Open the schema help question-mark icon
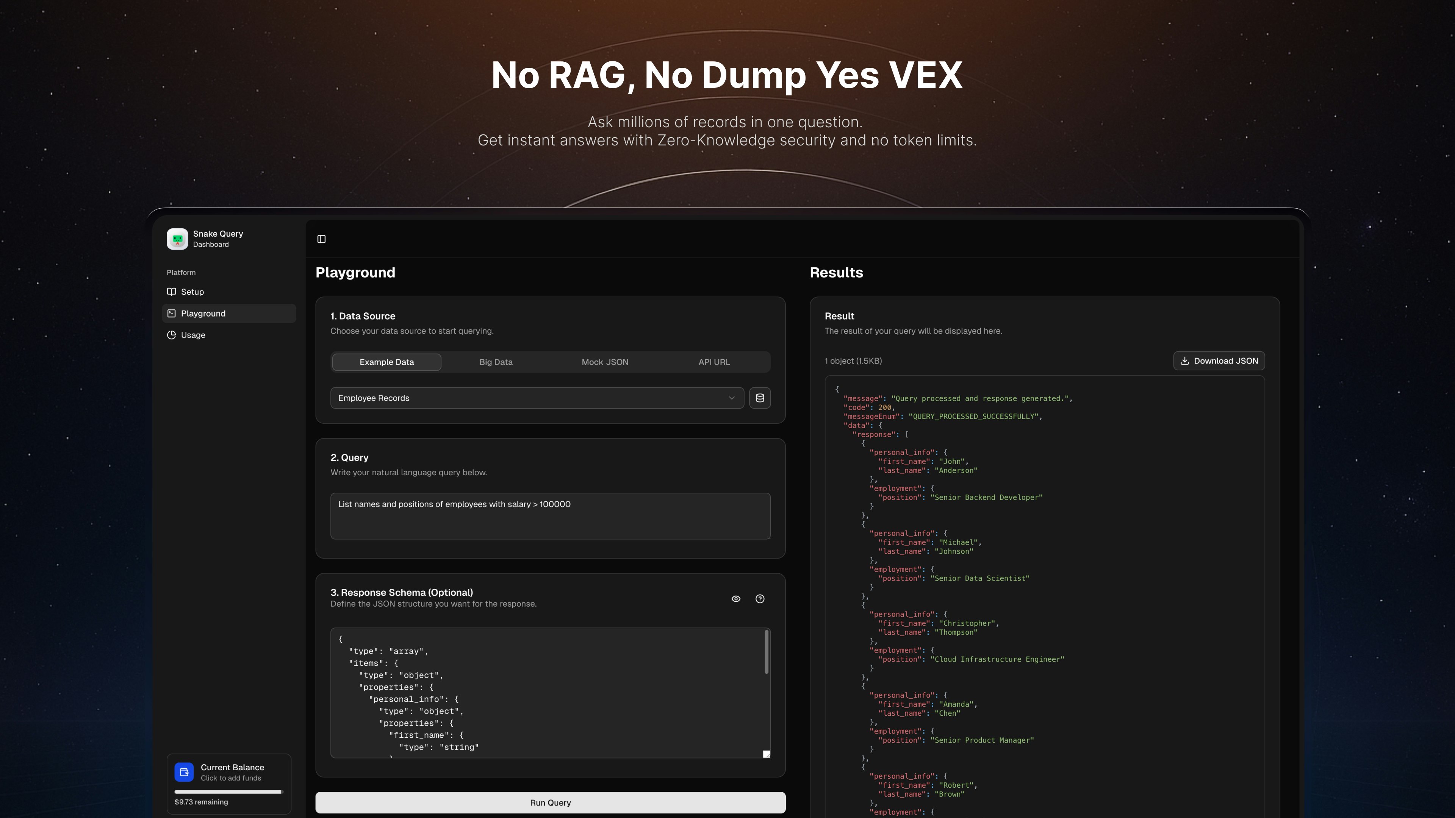 (x=760, y=599)
